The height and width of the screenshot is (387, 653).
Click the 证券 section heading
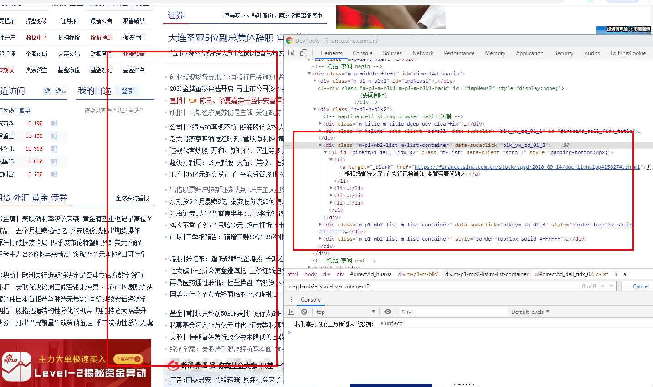point(175,15)
